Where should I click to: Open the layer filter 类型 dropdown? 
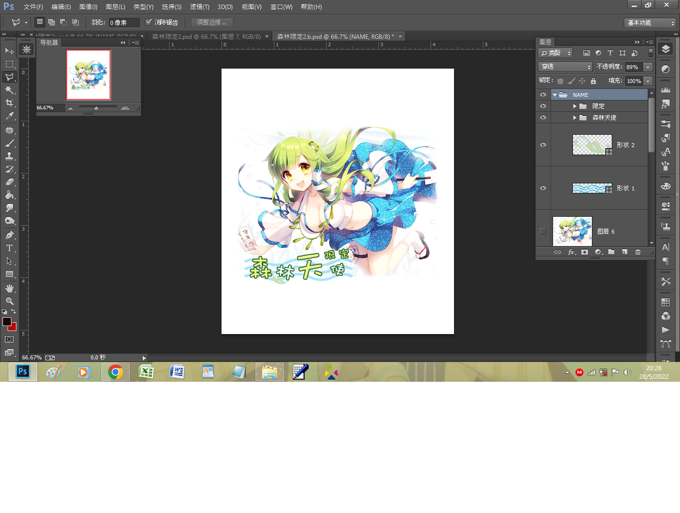click(556, 53)
